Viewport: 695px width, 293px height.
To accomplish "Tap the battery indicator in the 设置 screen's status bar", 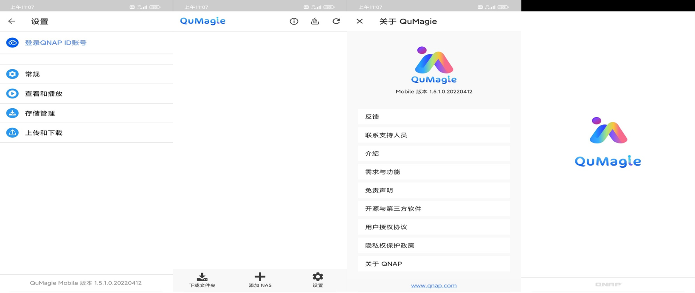I will coord(155,7).
